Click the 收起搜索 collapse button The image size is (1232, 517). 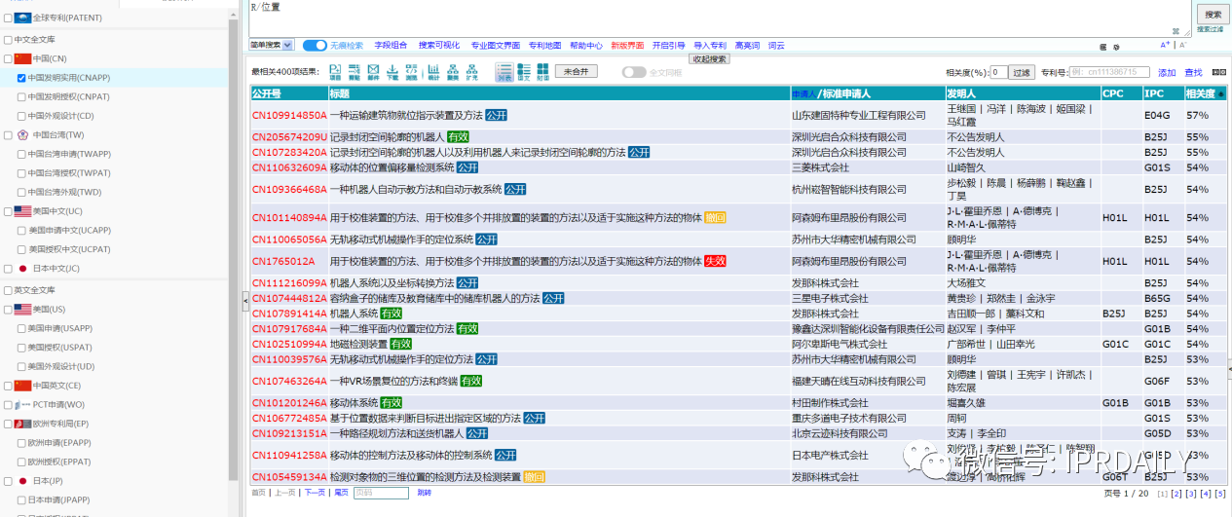709,58
